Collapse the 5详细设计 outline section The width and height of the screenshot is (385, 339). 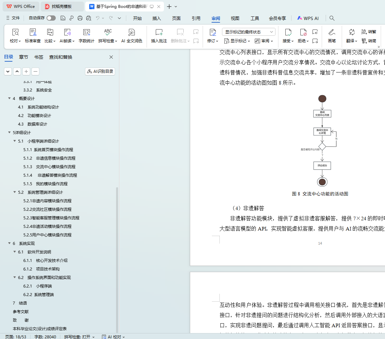[x=9, y=133]
